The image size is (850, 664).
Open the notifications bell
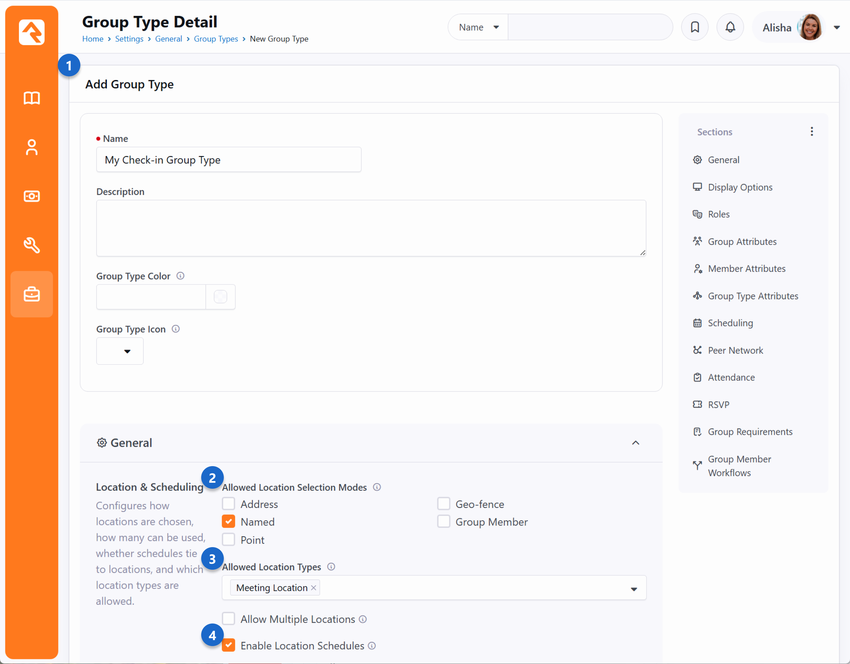(x=730, y=27)
